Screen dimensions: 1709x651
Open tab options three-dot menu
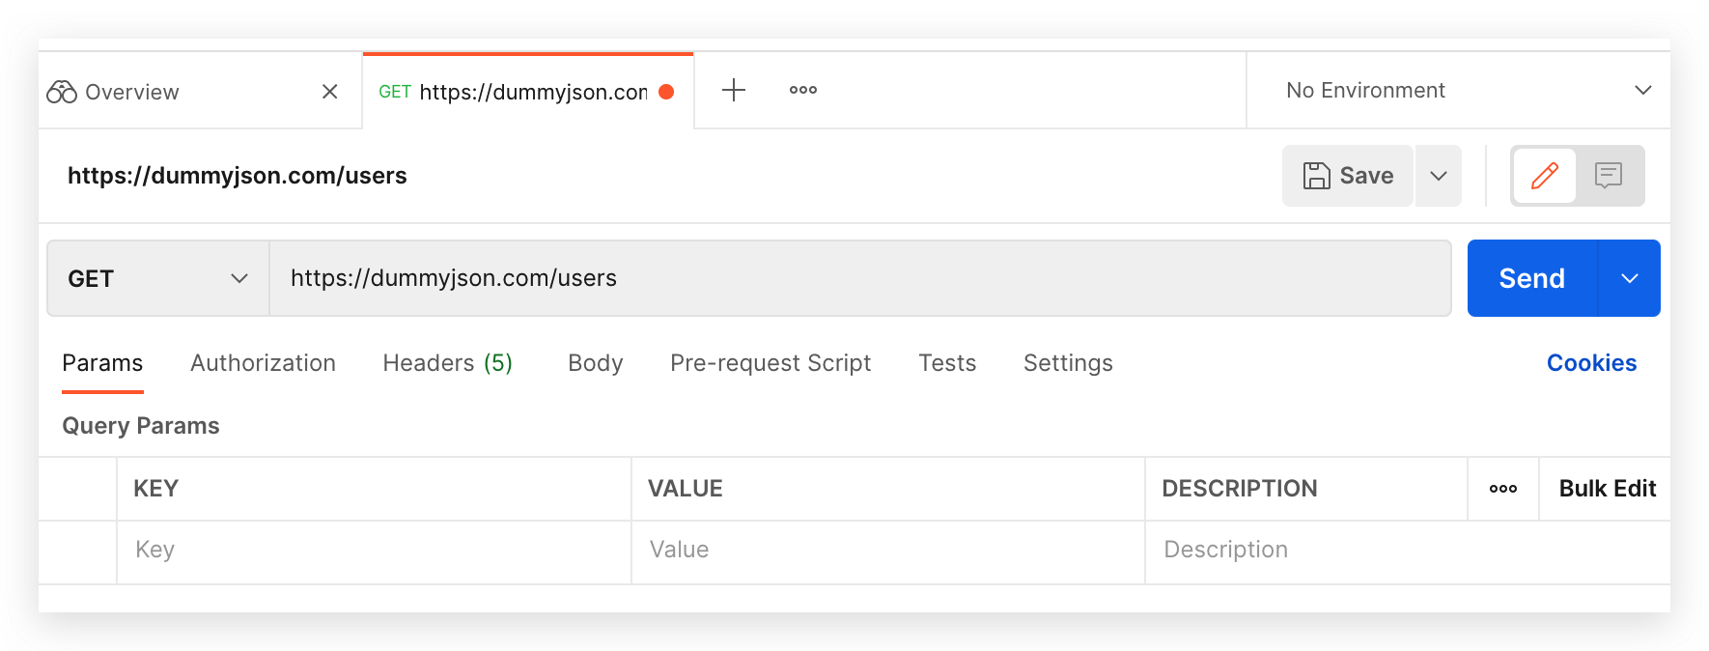coord(802,90)
